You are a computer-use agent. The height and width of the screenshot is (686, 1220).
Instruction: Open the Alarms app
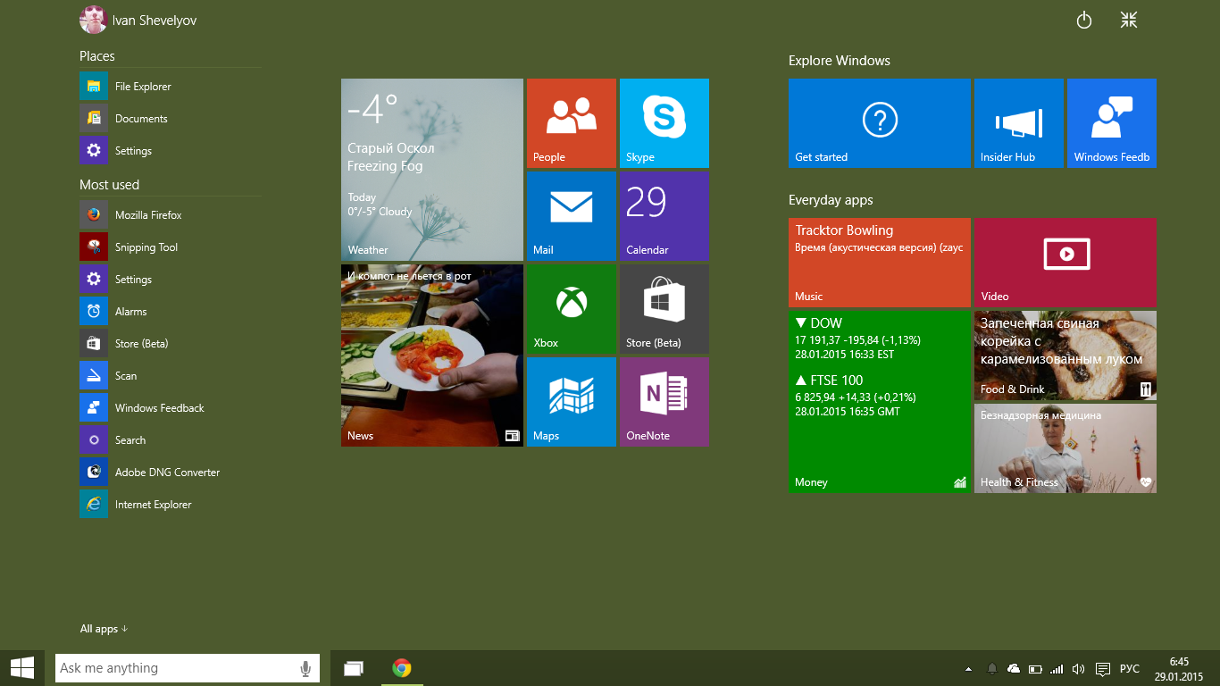pyautogui.click(x=171, y=312)
